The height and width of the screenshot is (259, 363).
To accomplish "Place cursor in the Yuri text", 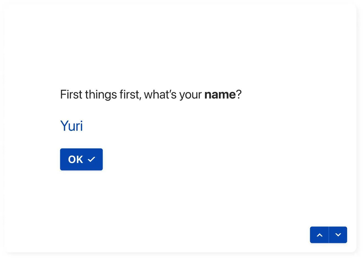I will 71,126.
